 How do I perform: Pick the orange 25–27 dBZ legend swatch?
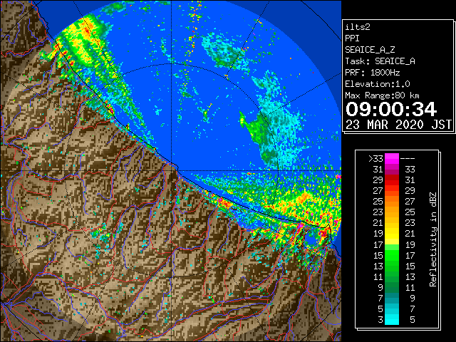(x=392, y=202)
